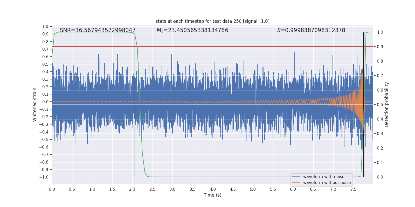Screen dimensions: 415x207
Task: Click the 2.5 tick on the Time axis
Action: click(x=152, y=189)
